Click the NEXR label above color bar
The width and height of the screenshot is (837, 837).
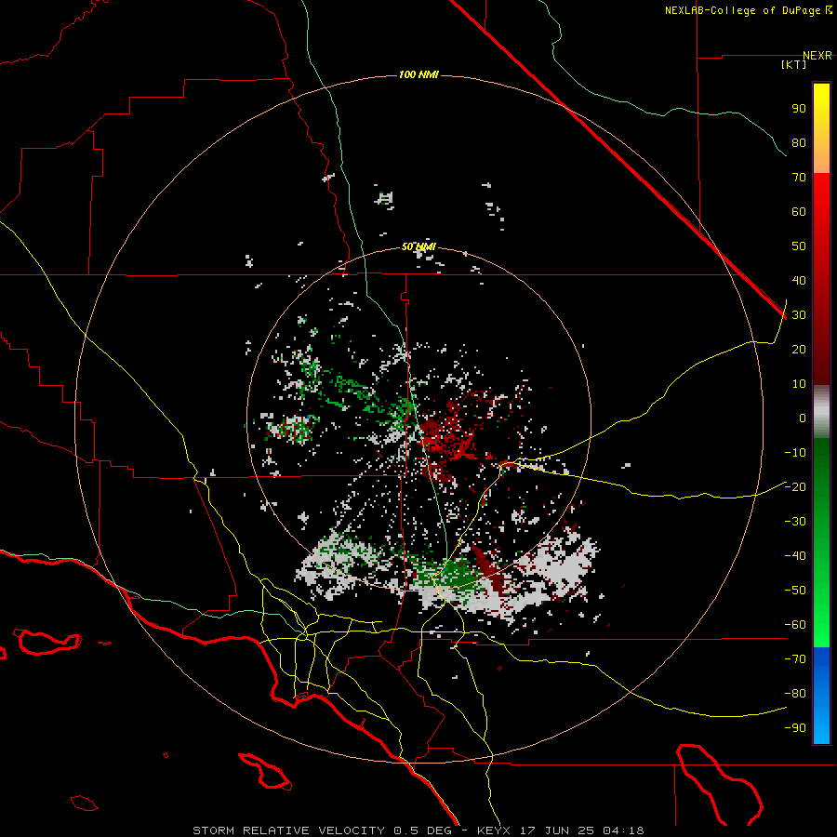click(x=817, y=56)
